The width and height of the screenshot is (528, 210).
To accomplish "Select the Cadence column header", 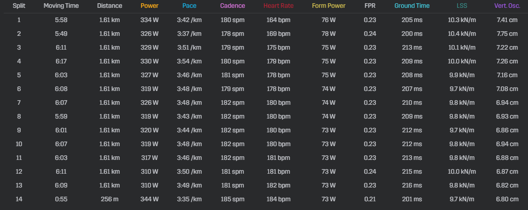I will tap(233, 6).
